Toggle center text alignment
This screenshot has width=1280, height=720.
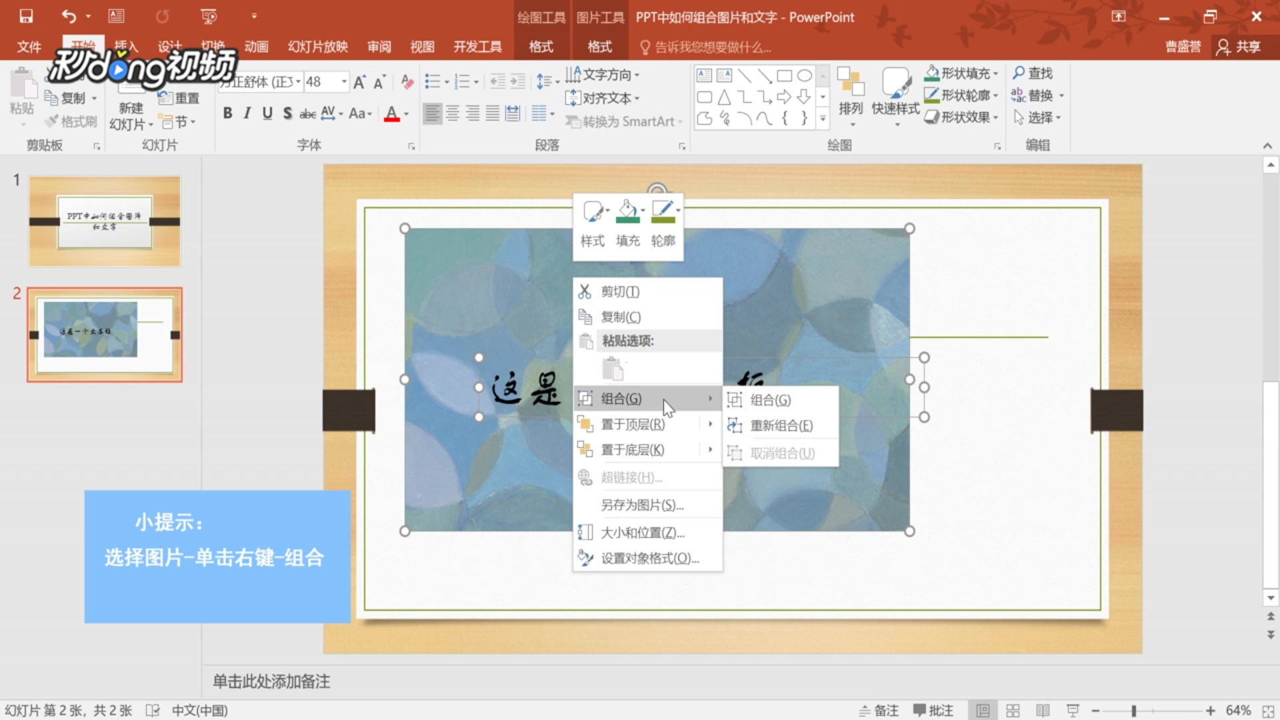[453, 113]
